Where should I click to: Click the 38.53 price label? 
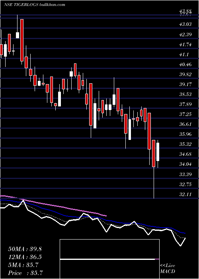(185, 94)
